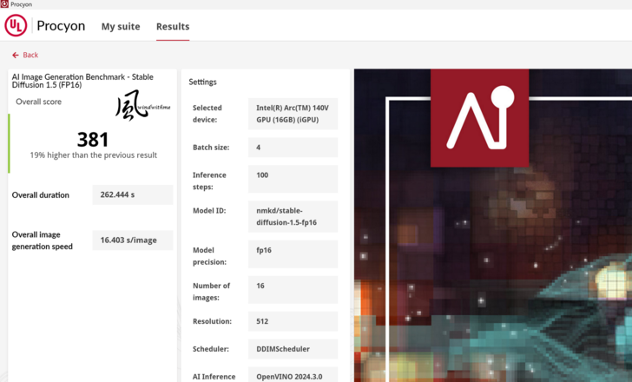Click the Procyon app icon in title bar
The image size is (632, 382).
pyautogui.click(x=5, y=4)
